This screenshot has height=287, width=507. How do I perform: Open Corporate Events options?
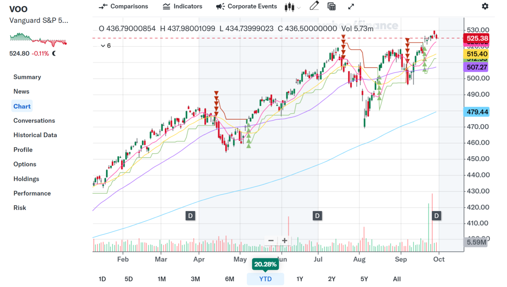point(246,6)
